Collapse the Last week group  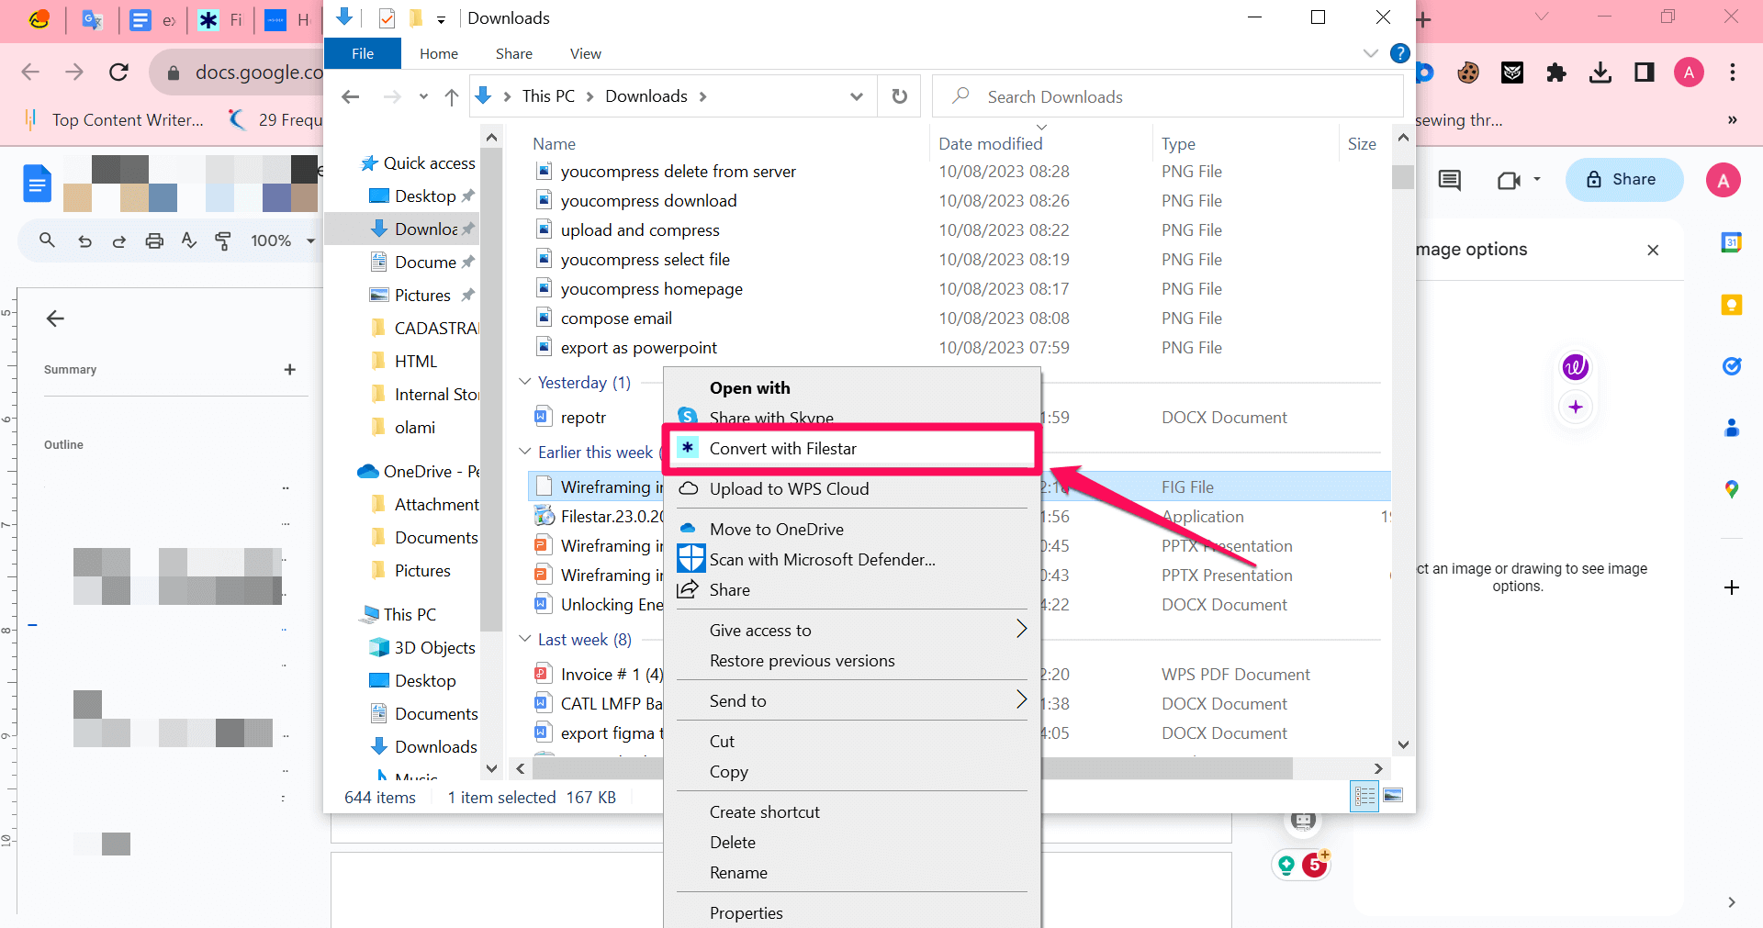(x=525, y=639)
